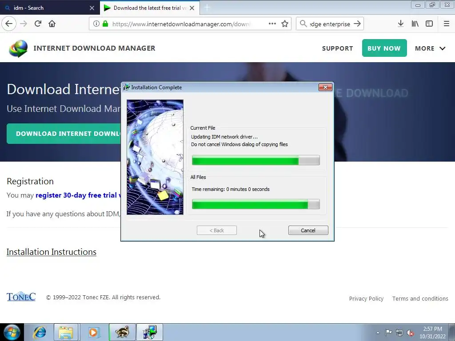This screenshot has height=341, width=455.
Task: Click the raccoon app icon in the taskbar
Action: [x=122, y=332]
